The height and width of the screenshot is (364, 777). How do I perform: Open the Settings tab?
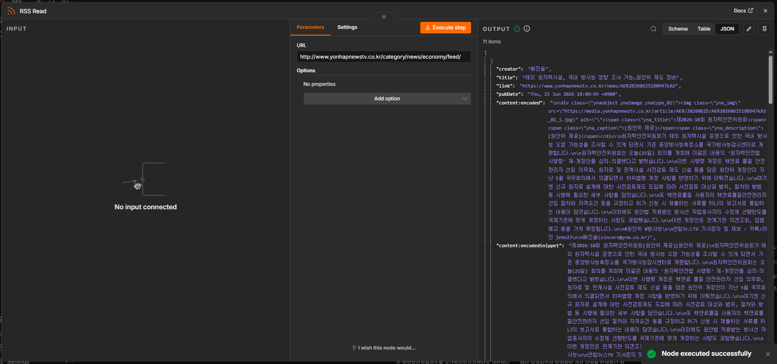pos(347,27)
